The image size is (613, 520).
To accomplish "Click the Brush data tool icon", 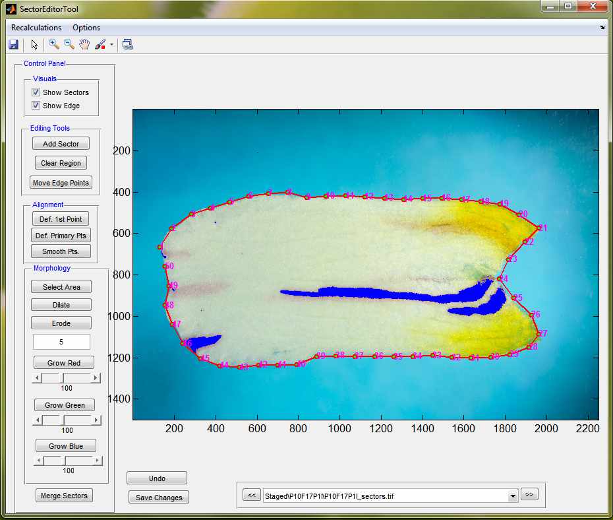I will tap(100, 45).
